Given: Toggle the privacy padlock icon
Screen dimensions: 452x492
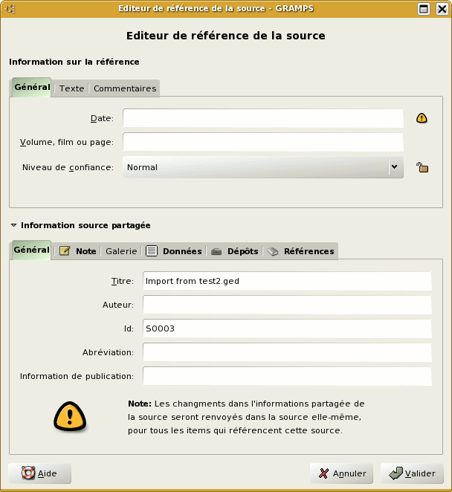Looking at the screenshot, I should pyautogui.click(x=422, y=167).
